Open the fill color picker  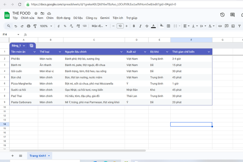click(162, 26)
